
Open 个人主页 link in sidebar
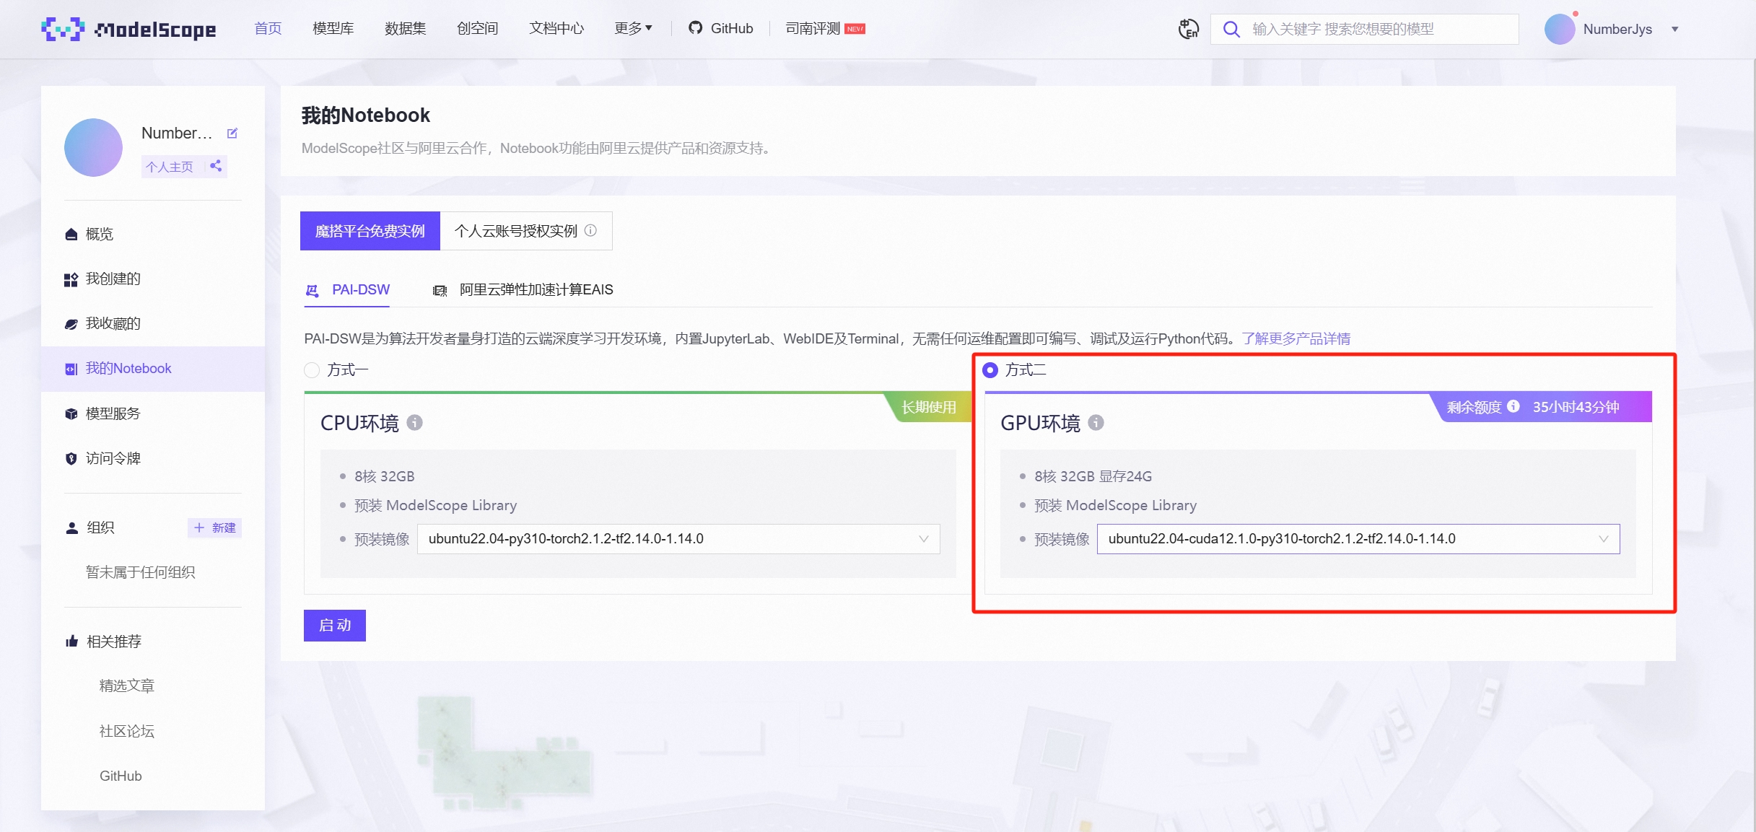coord(170,167)
